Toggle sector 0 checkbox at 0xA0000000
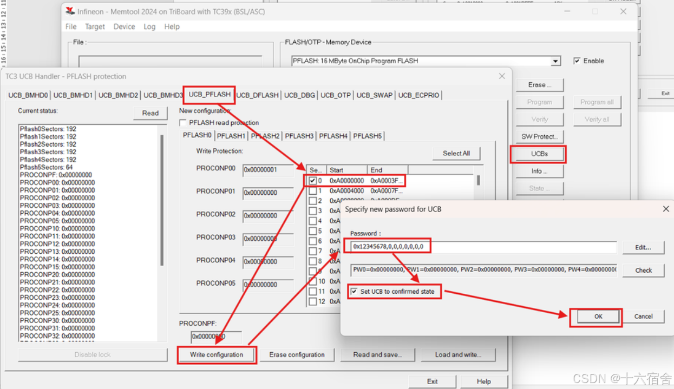This screenshot has width=674, height=389. point(312,181)
